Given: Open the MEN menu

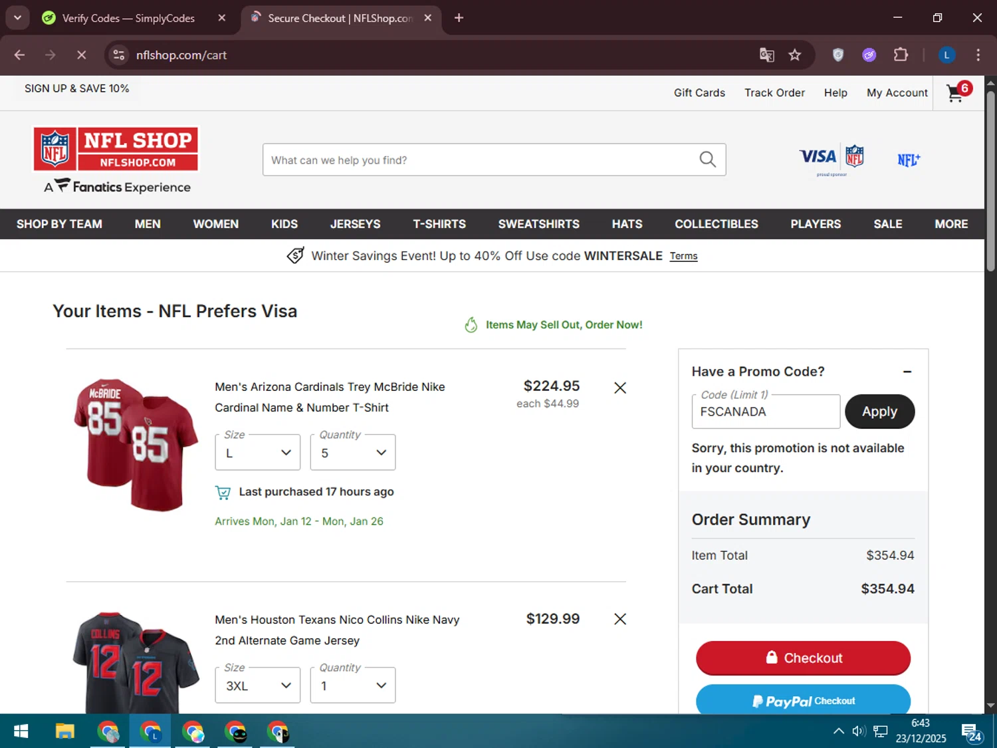Looking at the screenshot, I should pos(148,224).
